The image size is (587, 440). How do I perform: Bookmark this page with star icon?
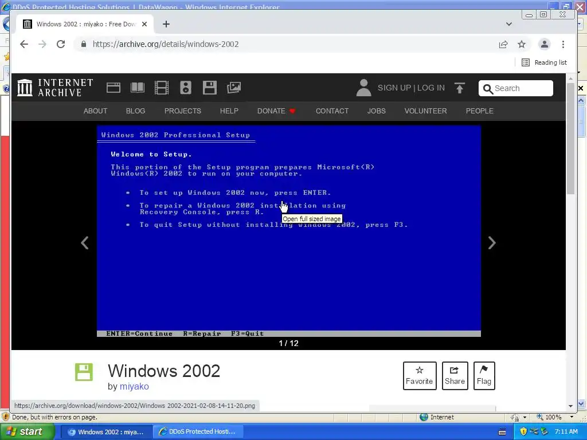[522, 44]
